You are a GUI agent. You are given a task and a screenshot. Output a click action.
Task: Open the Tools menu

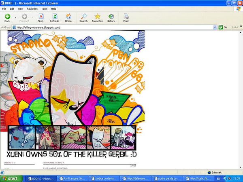point(44,9)
